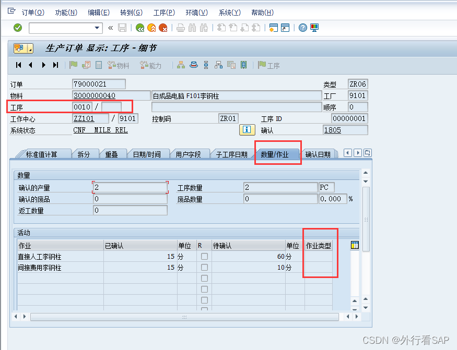Switch to the 子工序日期 tab

232,154
